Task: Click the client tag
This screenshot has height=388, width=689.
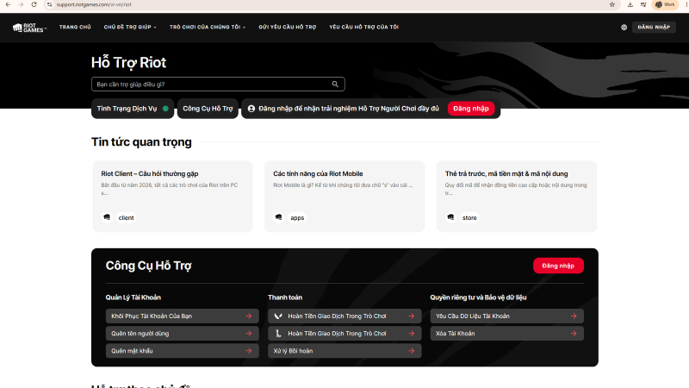Action: click(126, 218)
